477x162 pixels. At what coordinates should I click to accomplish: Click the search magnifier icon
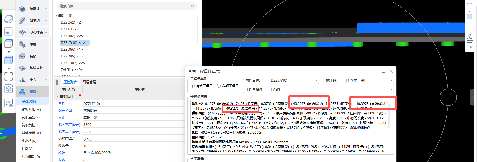pos(193,6)
